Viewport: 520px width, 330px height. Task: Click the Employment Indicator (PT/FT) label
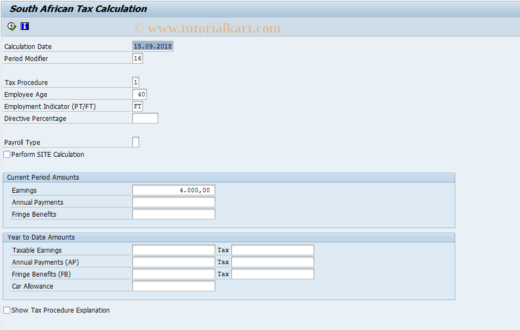(50, 107)
